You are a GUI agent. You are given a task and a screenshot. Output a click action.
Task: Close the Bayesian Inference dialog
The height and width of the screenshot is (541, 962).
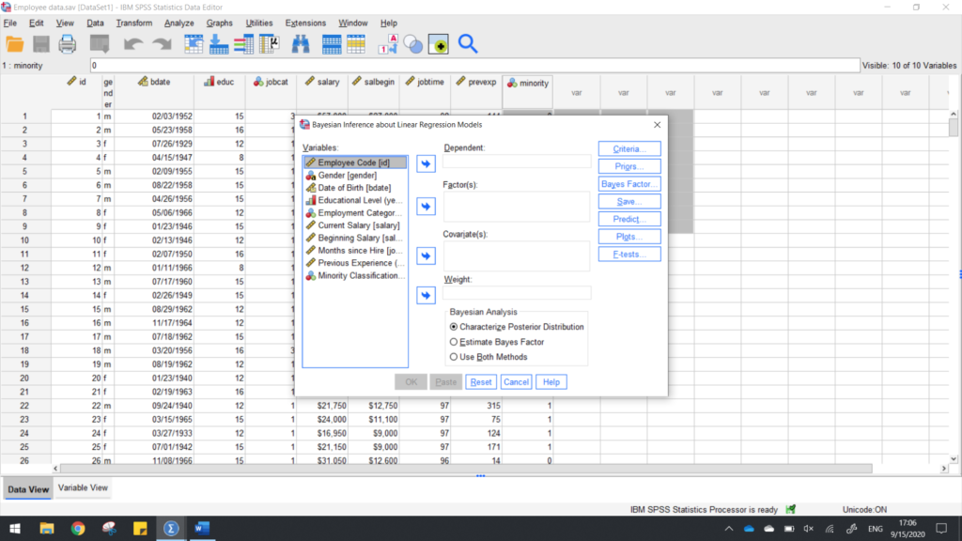point(657,125)
